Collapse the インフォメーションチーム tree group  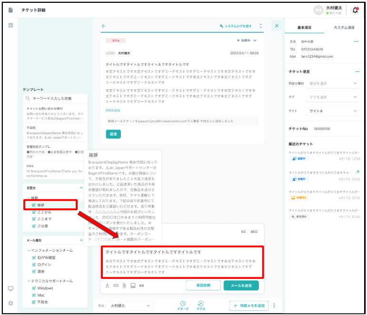point(29,250)
